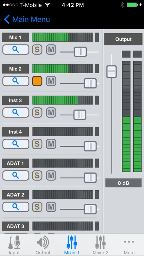Screen dimensions: 144x256
Task: Click the Output section header
Action: coord(123,39)
